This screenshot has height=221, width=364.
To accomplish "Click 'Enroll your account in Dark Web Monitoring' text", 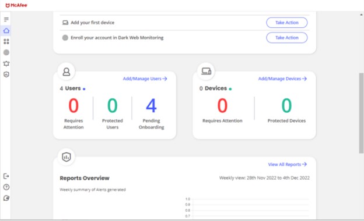I will (x=117, y=38).
